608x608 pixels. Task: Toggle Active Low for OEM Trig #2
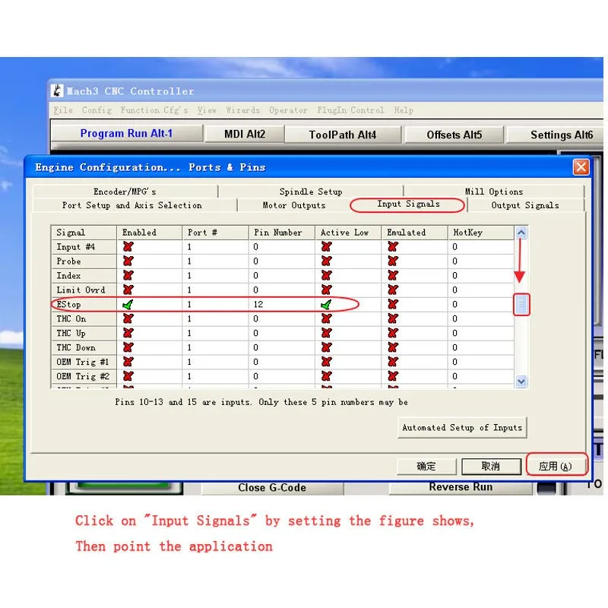[327, 376]
